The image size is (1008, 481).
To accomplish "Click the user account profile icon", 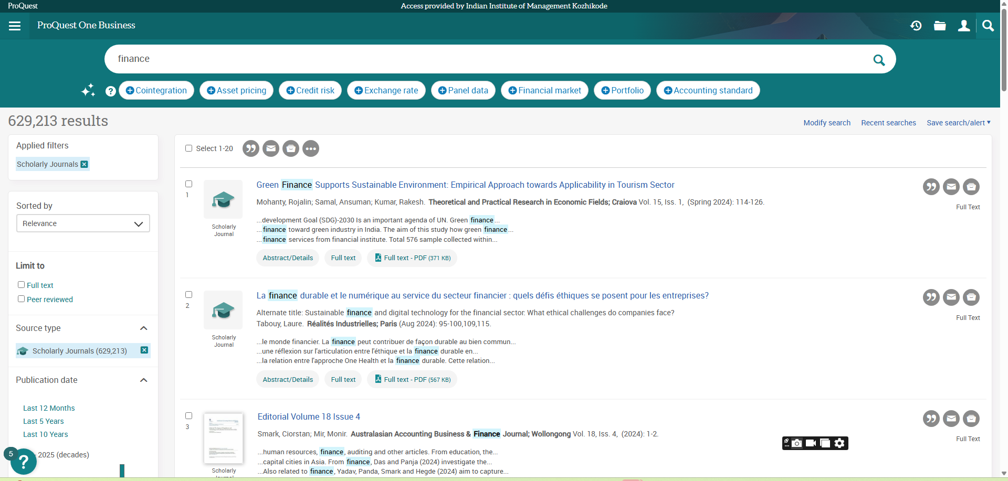I will [964, 26].
